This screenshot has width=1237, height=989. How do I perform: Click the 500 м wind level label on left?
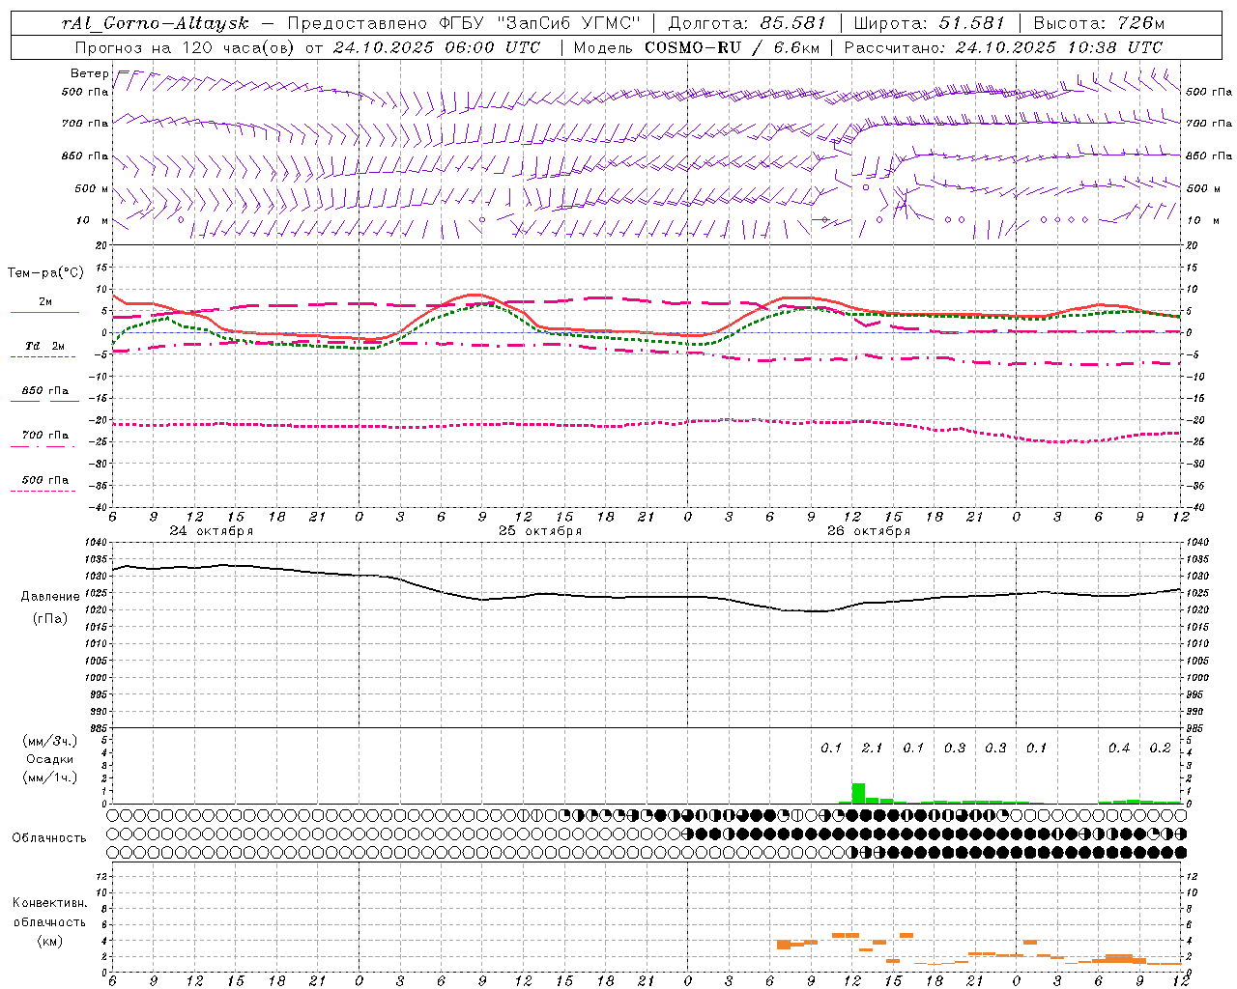click(x=93, y=188)
